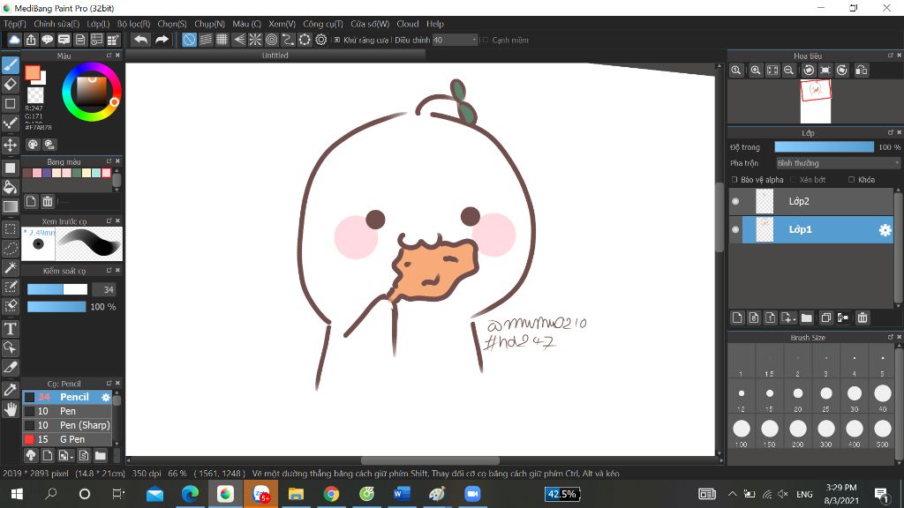This screenshot has height=508, width=904.
Task: Select the Text tool
Action: click(11, 329)
